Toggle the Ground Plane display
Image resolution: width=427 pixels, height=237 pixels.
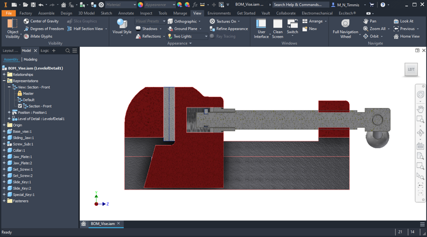pos(182,29)
